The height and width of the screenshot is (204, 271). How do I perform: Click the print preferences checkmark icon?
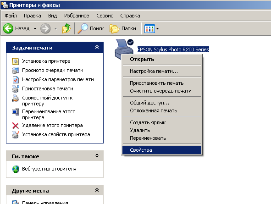point(16,80)
